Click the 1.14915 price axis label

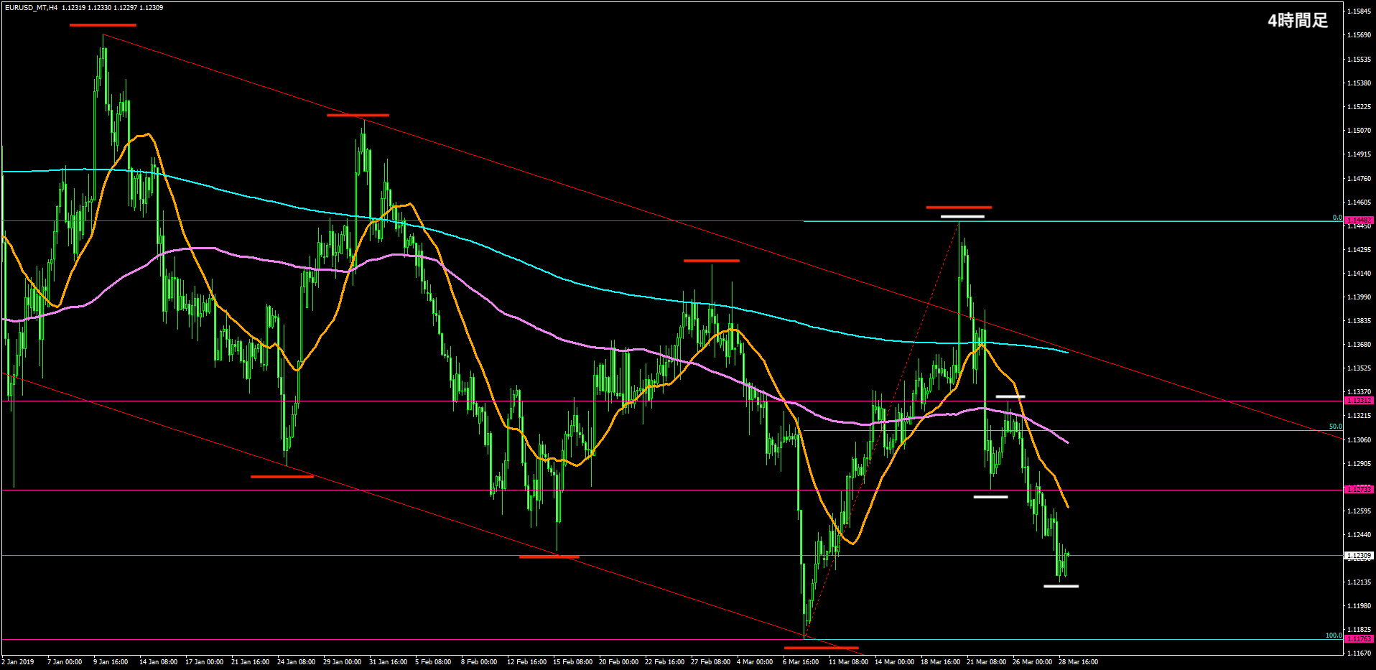click(x=1359, y=154)
